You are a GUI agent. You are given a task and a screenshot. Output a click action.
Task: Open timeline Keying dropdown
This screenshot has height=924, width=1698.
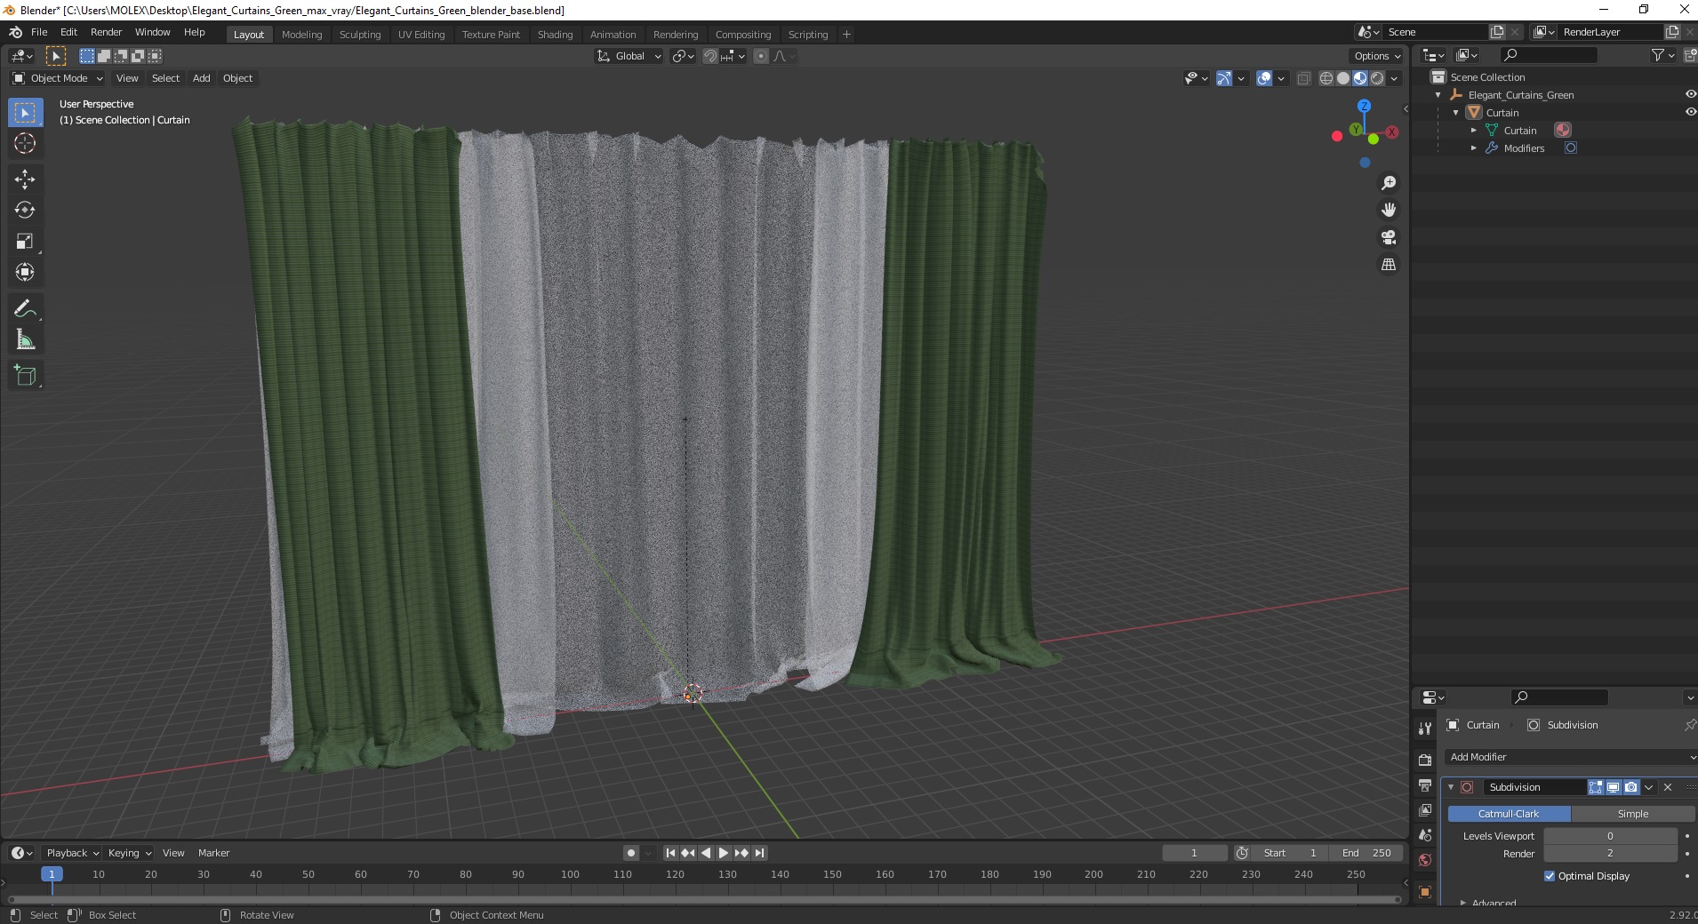129,853
